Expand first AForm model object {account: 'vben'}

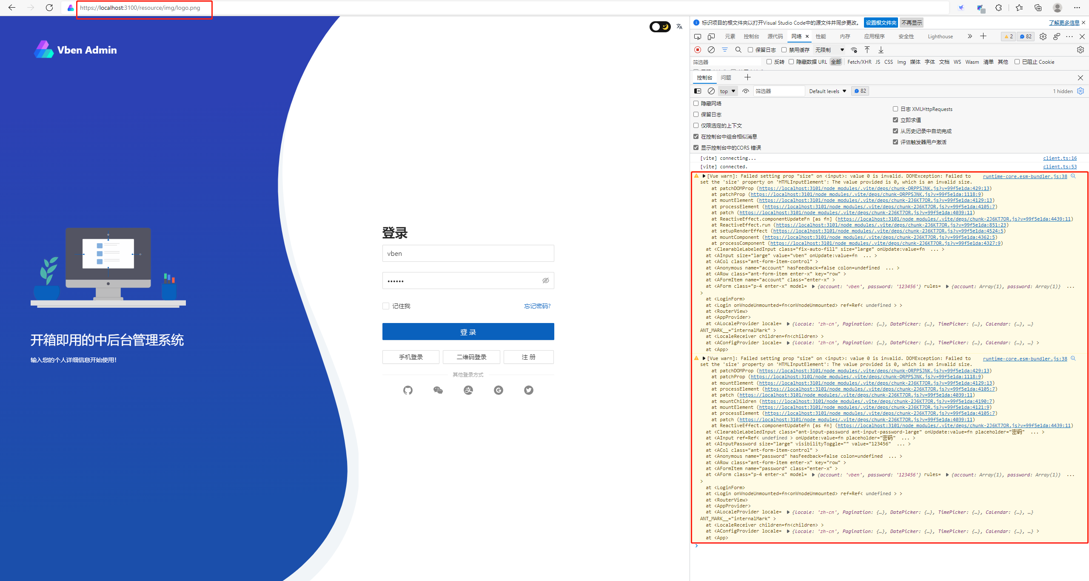pos(813,286)
